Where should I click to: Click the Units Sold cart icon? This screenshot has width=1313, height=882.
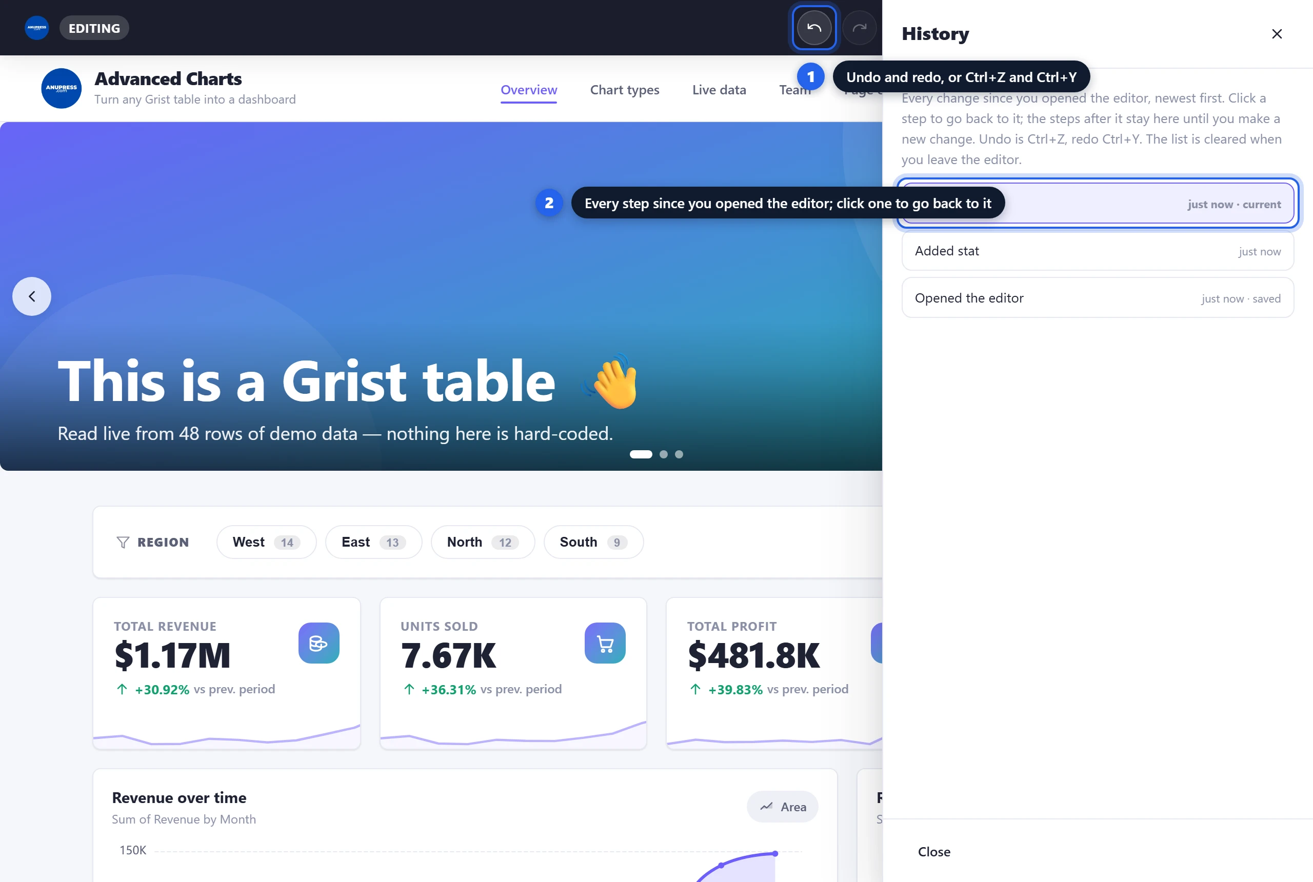[x=605, y=643]
